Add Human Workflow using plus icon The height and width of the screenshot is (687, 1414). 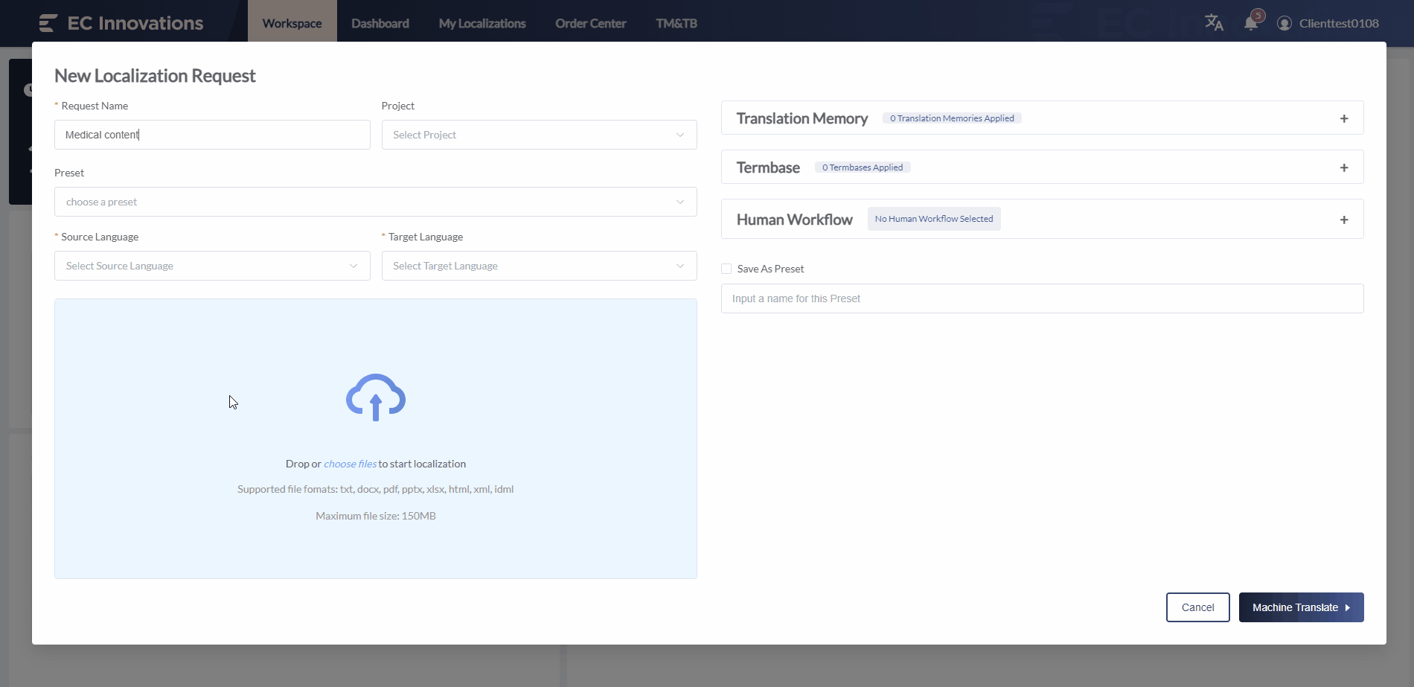pyautogui.click(x=1344, y=220)
